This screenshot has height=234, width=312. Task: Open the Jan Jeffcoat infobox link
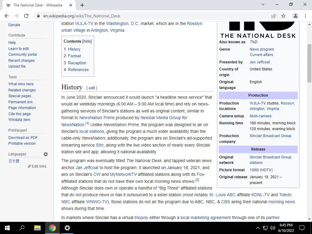260,62
